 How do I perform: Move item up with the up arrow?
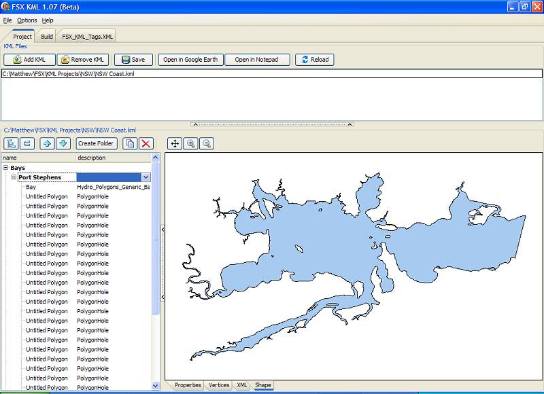tap(47, 143)
